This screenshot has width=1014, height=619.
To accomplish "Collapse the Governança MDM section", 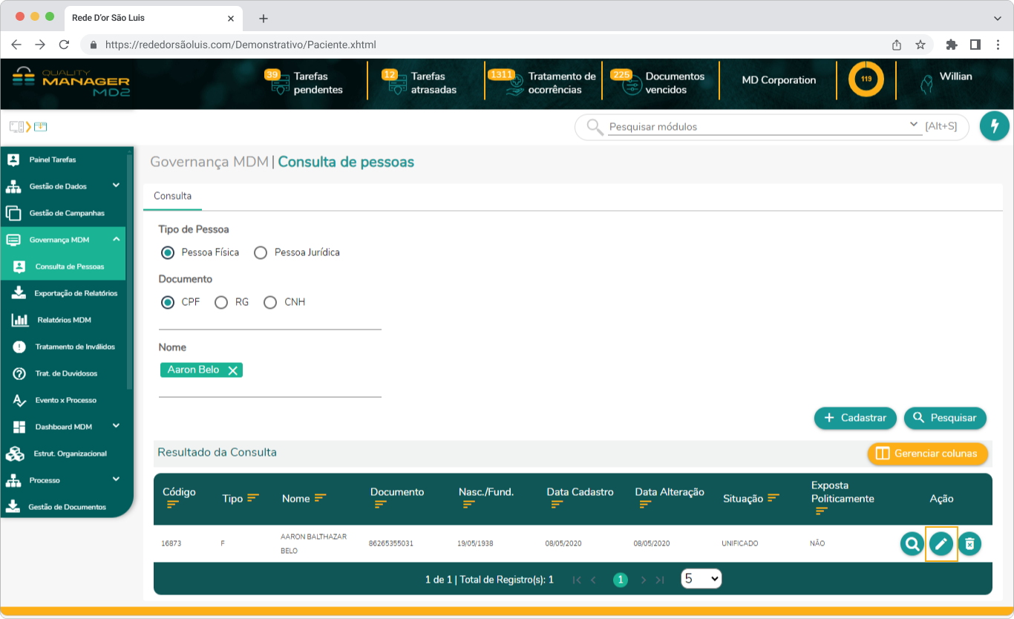I will click(x=63, y=240).
